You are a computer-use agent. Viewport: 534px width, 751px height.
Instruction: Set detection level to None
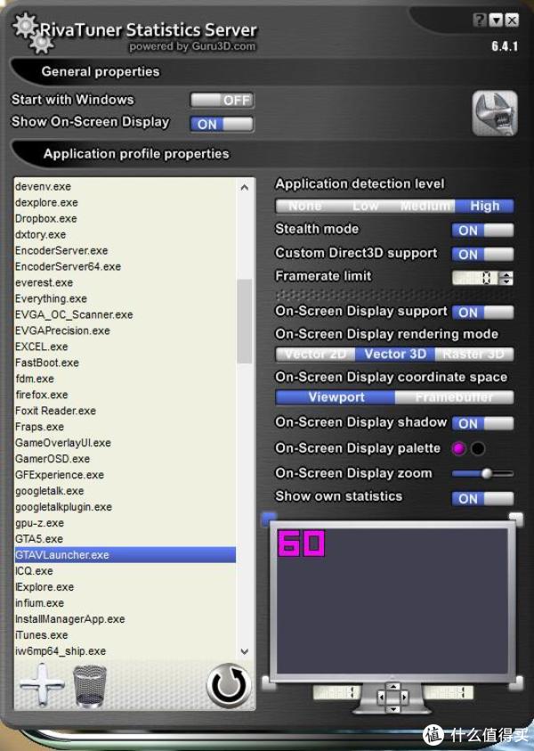point(305,206)
